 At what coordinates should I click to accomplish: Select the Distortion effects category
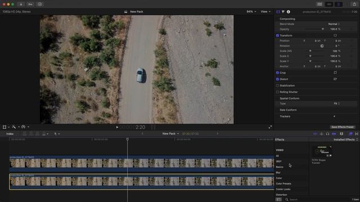(281, 195)
